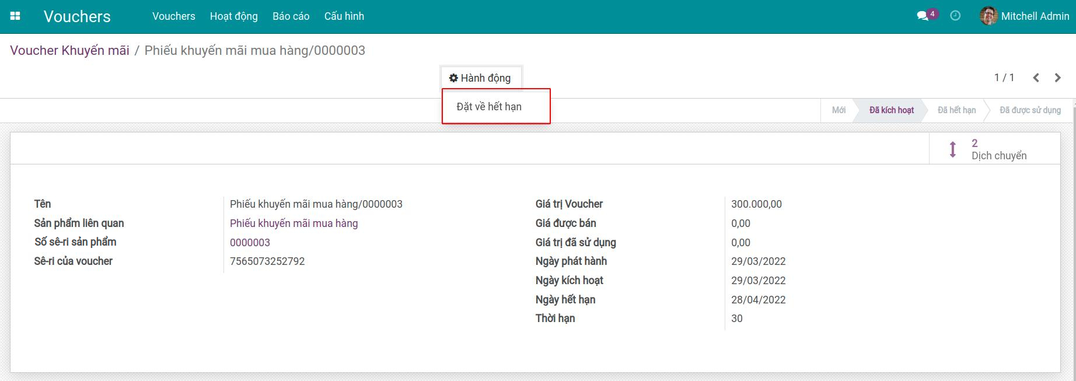Image resolution: width=1076 pixels, height=381 pixels.
Task: Open related product Phiếu khuyến mãi mua hàng
Action: [x=294, y=223]
